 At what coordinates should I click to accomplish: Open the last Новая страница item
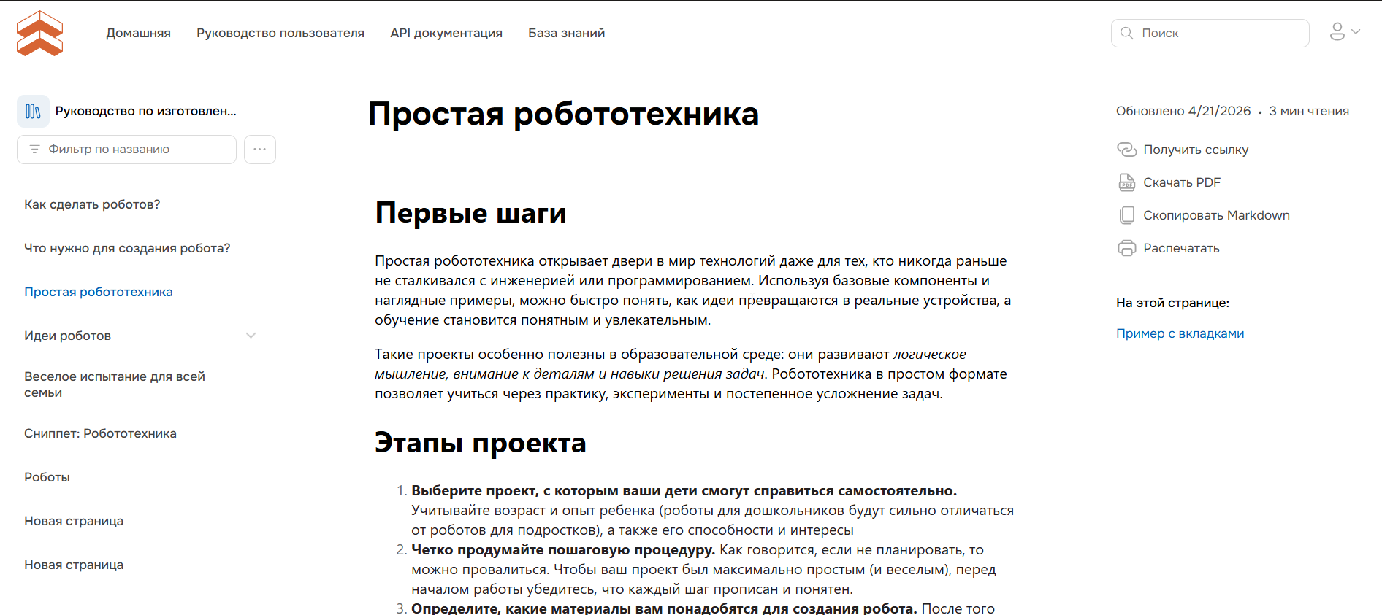coord(74,565)
